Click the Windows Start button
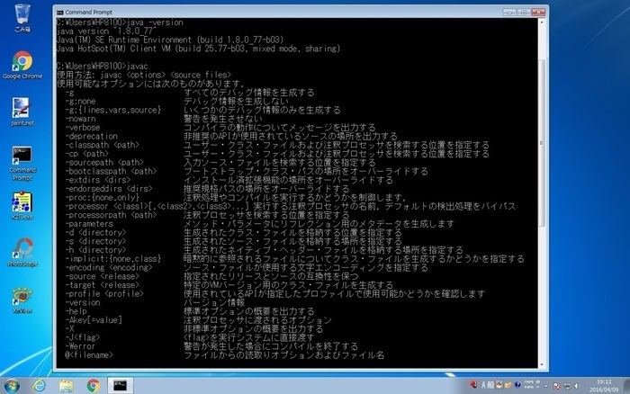 (x=13, y=384)
